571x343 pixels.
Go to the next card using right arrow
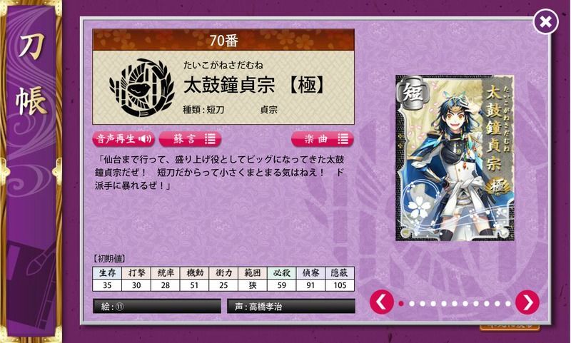(527, 302)
